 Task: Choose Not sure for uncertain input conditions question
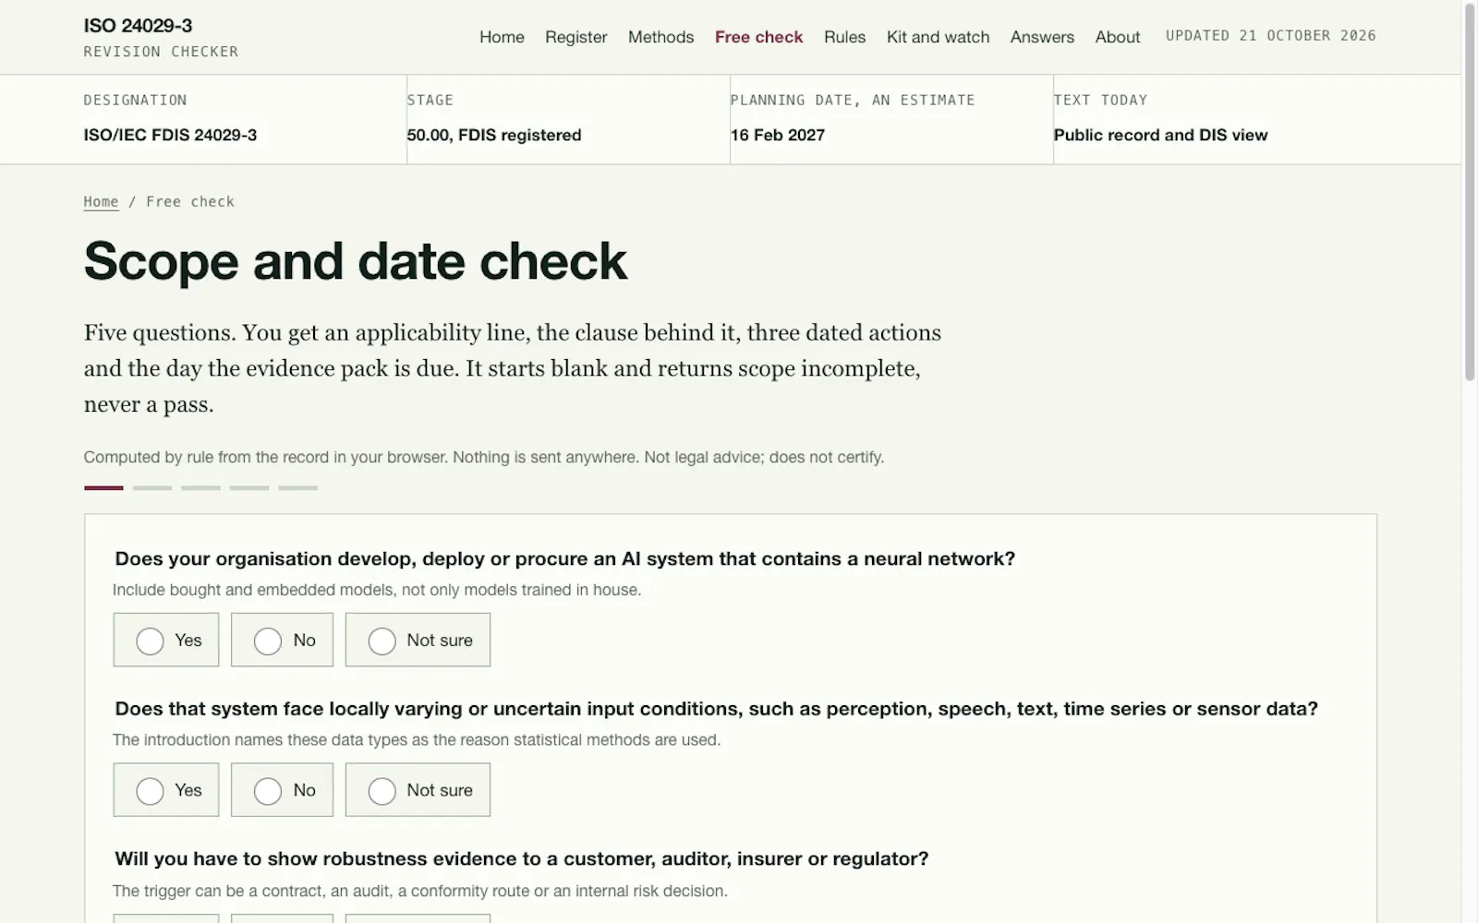click(418, 790)
